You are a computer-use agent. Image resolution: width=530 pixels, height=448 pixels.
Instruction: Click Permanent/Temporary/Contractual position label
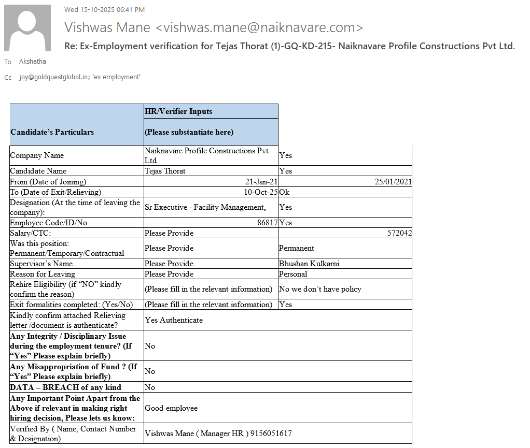coord(77,248)
